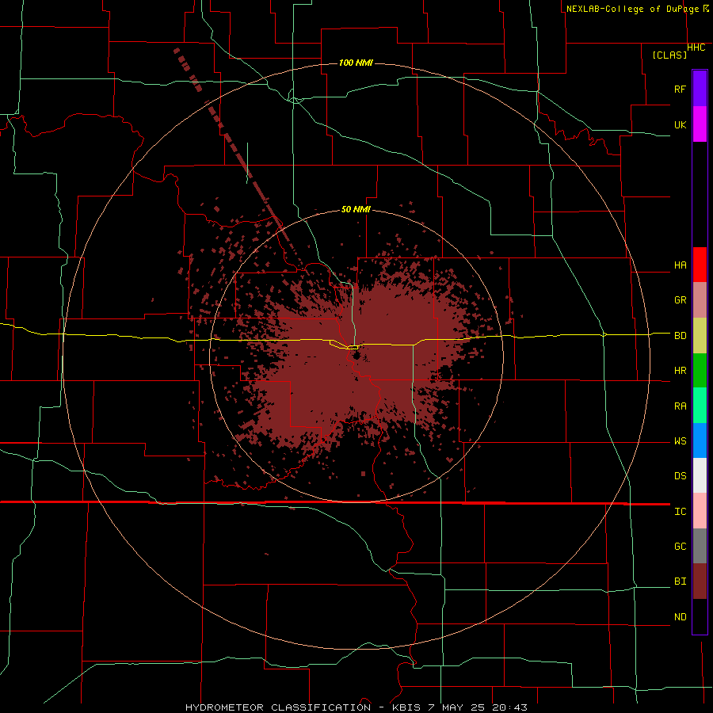Click the 20:43 timestamp
Screen dimensions: 713x713
[x=511, y=707]
